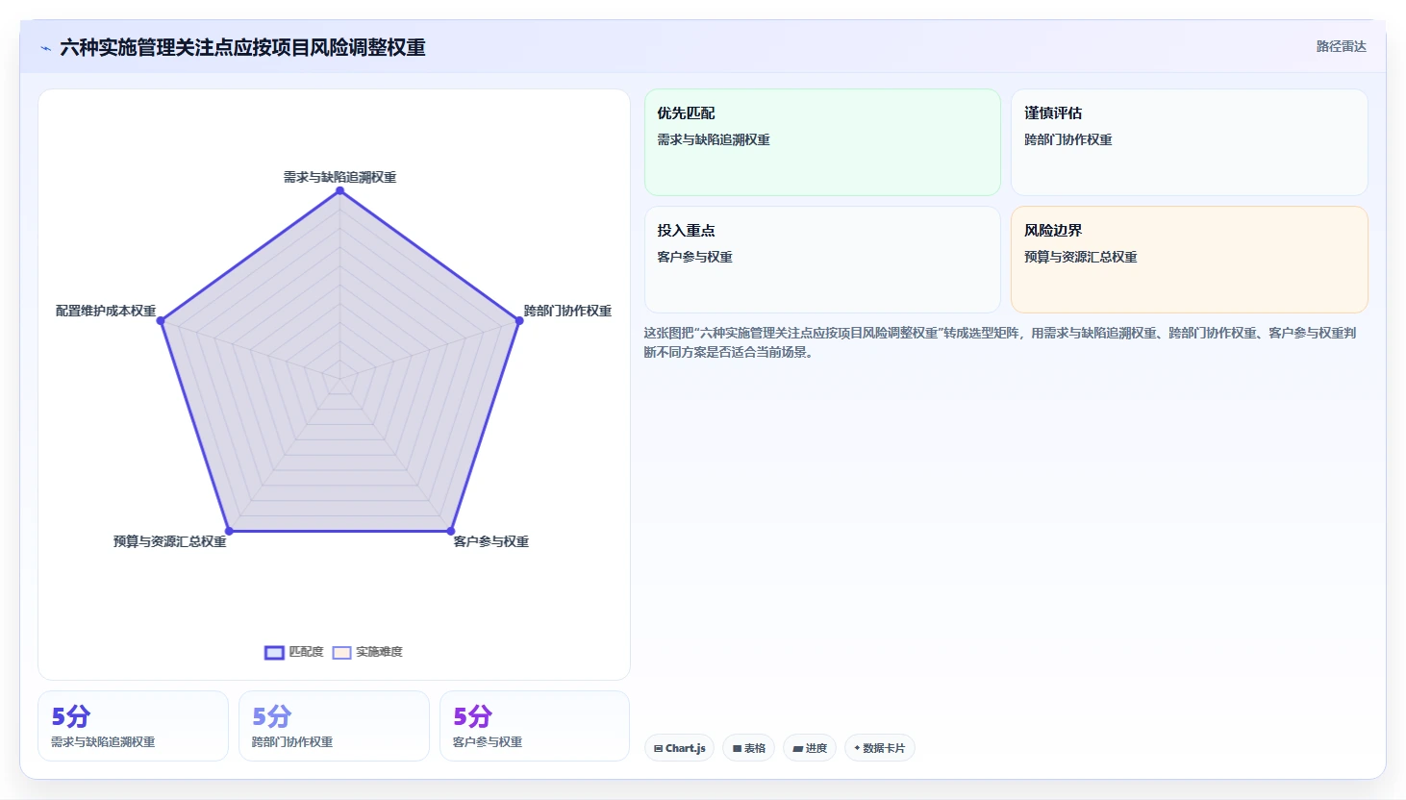Click the 跨部门协作权重 axis label on radar
This screenshot has width=1406, height=800.
click(x=567, y=311)
